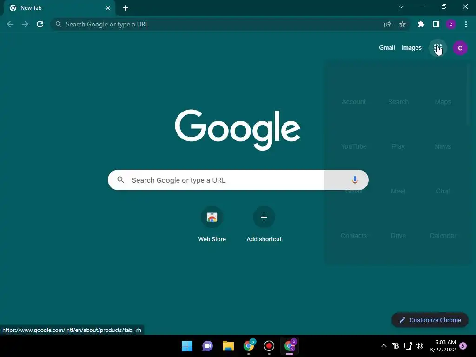Start voice search with microphone icon

[x=355, y=180]
